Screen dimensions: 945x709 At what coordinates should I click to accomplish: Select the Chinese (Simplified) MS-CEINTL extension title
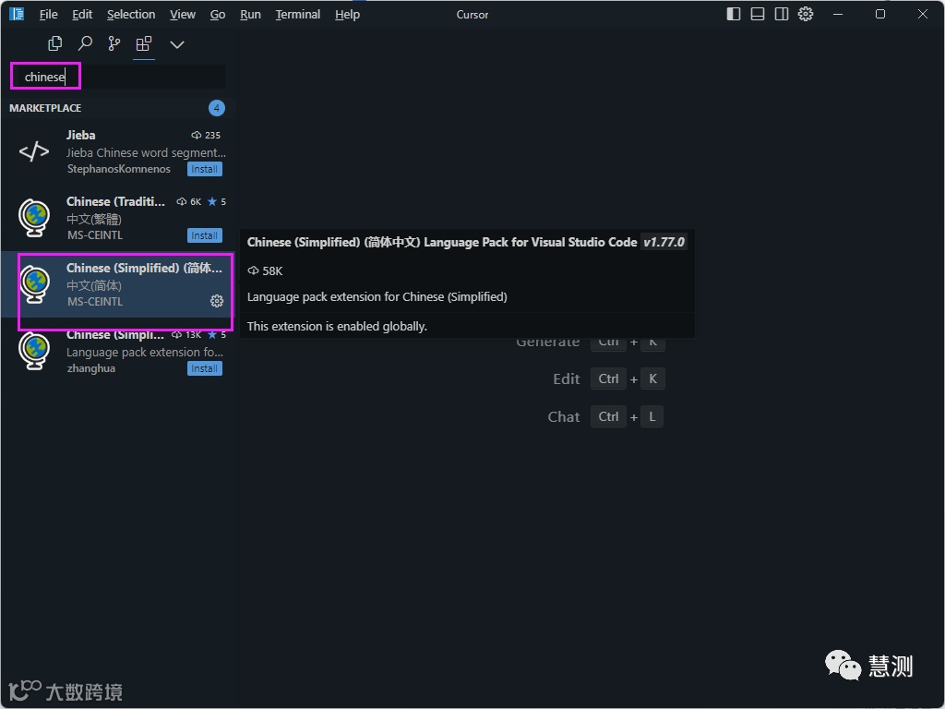[x=144, y=268]
